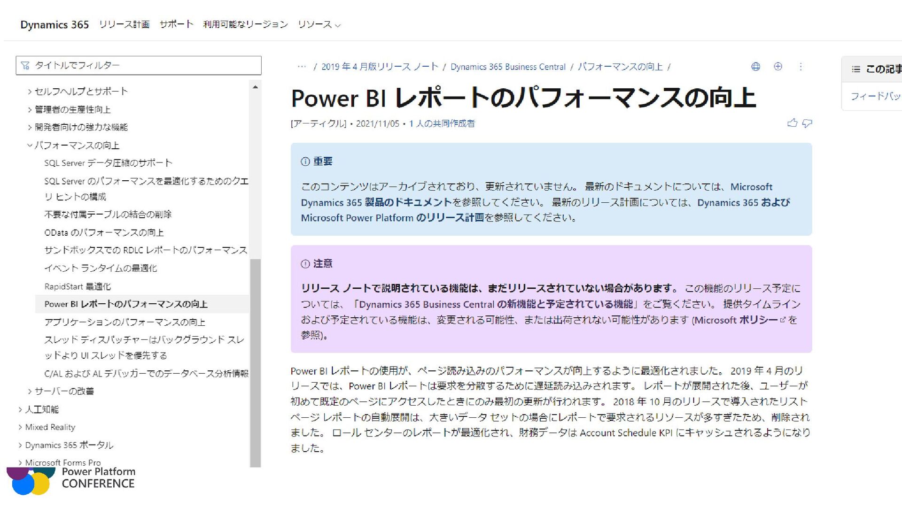Open 不要な付属テーブルの結合の削除 article

point(108,215)
